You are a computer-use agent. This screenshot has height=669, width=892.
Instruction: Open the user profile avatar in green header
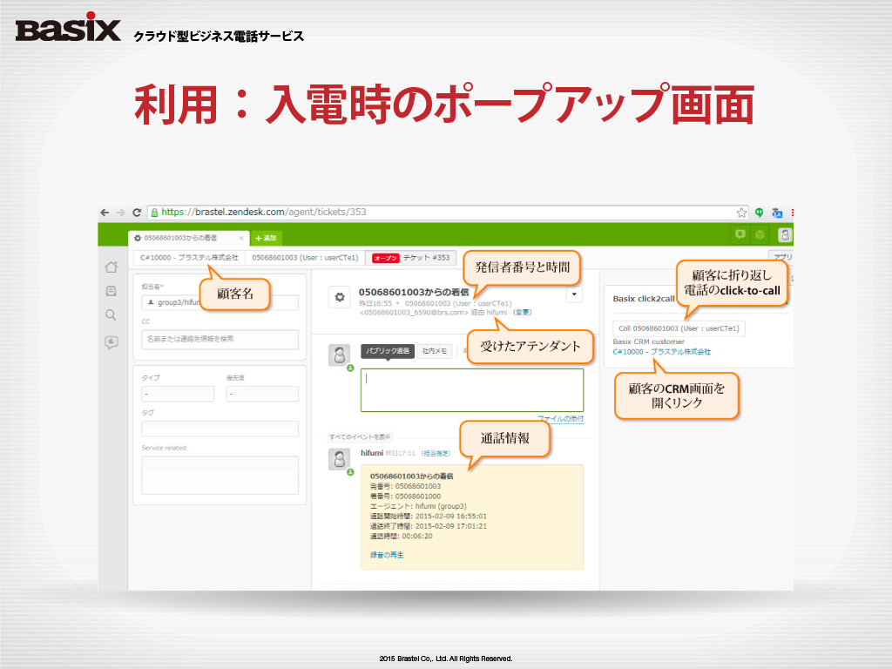785,235
